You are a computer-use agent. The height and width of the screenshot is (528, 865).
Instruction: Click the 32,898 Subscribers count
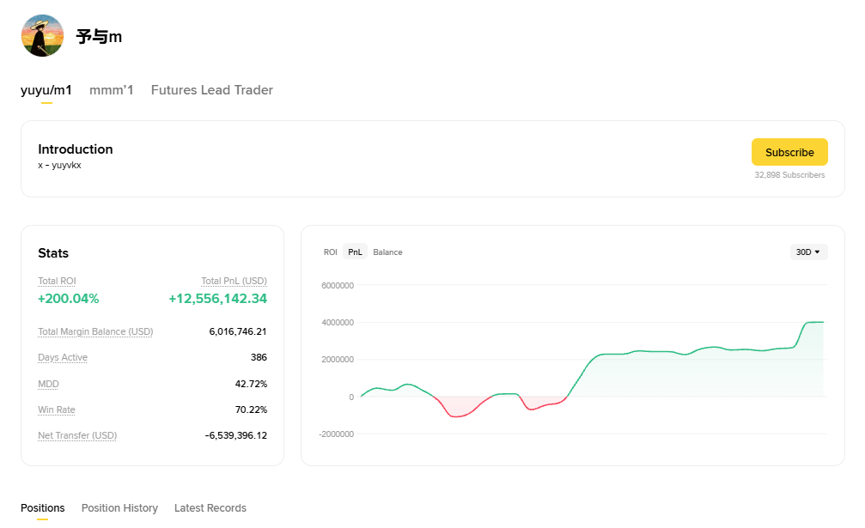(789, 175)
